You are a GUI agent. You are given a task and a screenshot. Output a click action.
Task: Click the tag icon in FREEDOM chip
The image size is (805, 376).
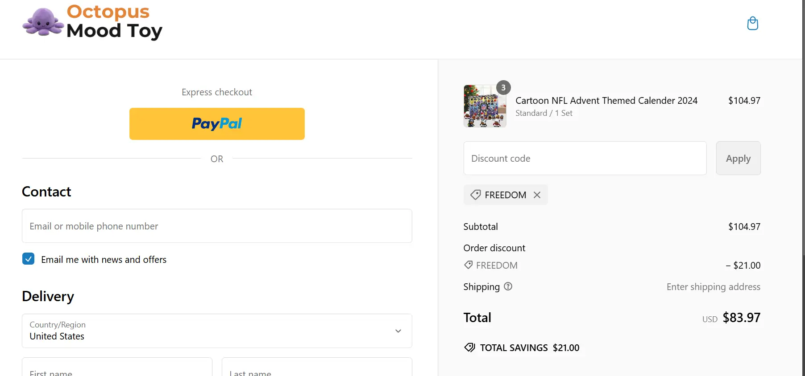(x=476, y=195)
